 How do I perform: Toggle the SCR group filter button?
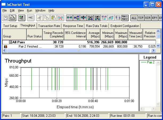[148, 18]
